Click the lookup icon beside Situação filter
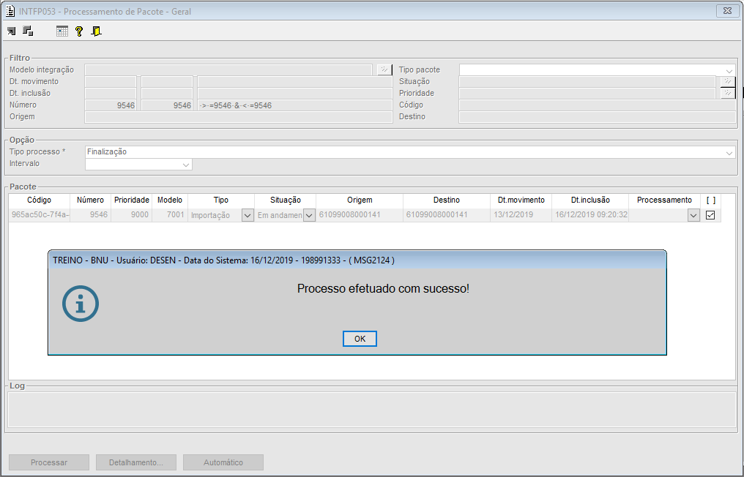The height and width of the screenshot is (477, 744). pyautogui.click(x=728, y=81)
